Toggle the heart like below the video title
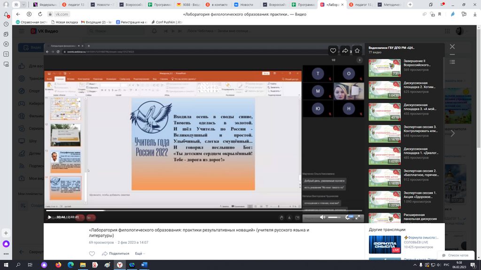 (x=92, y=254)
